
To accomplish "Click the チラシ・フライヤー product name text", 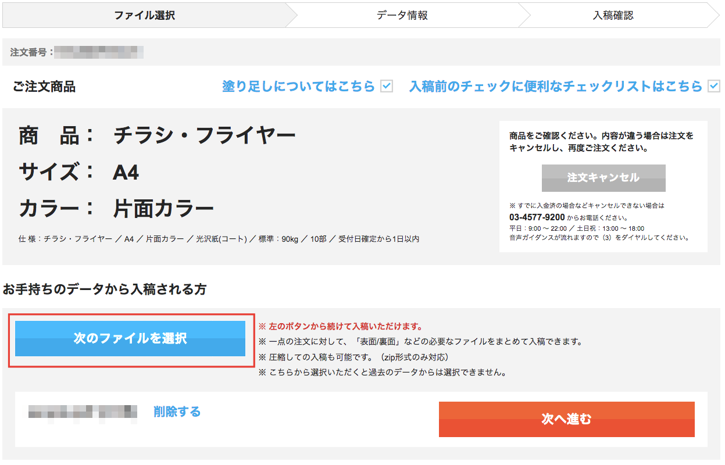I will tap(205, 137).
